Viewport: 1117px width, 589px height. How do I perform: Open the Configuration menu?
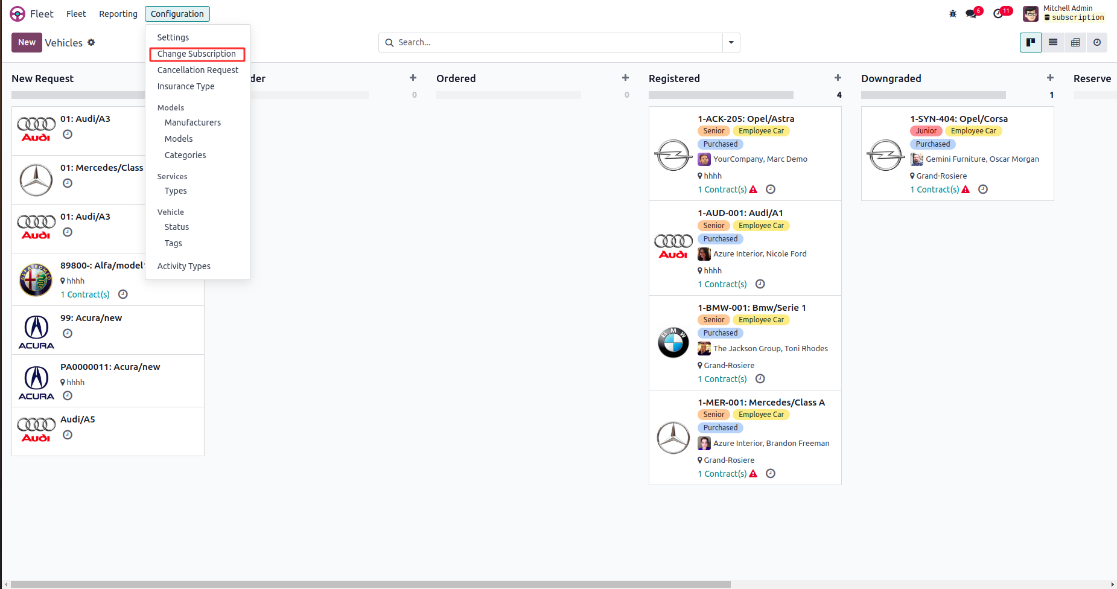177,14
